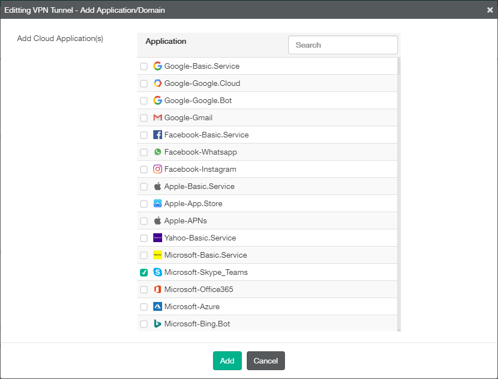498x379 pixels.
Task: Click the Cancel button
Action: coord(266,360)
